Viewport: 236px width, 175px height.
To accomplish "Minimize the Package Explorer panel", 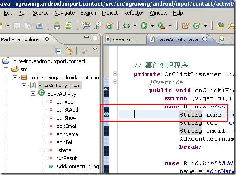I will [x=86, y=37].
